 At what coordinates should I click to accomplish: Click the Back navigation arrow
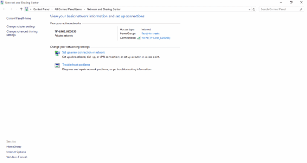[x=4, y=9]
